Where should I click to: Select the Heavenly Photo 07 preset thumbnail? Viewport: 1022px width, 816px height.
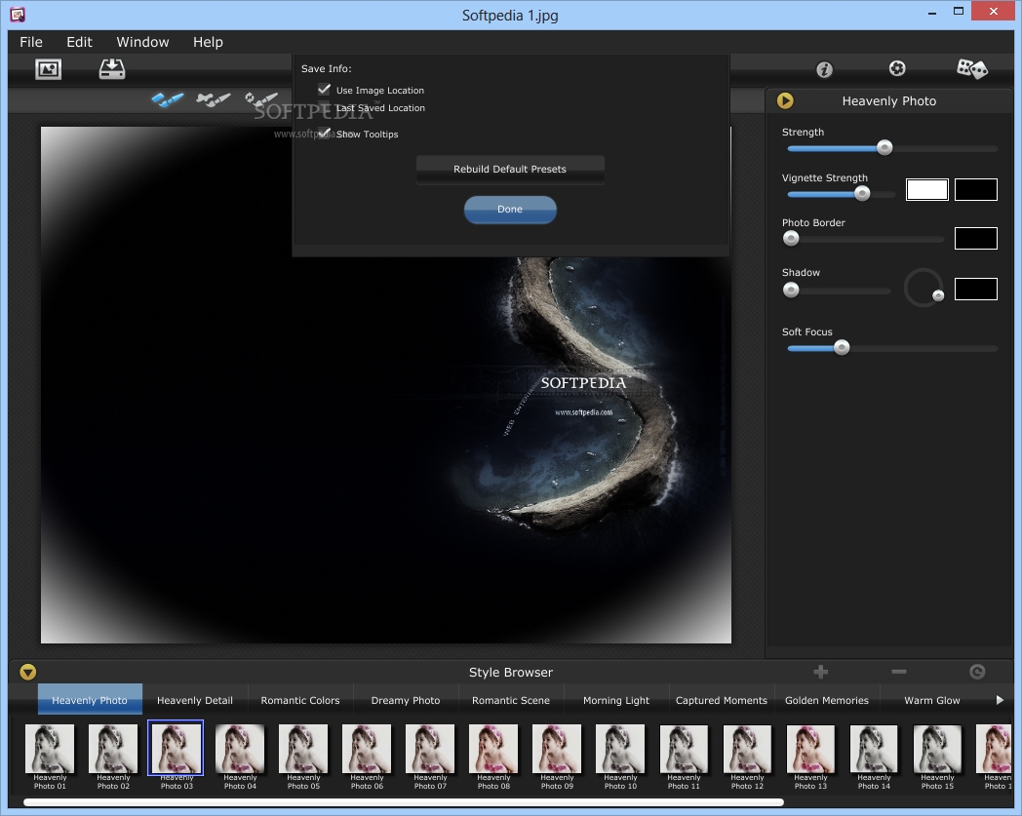coord(430,749)
